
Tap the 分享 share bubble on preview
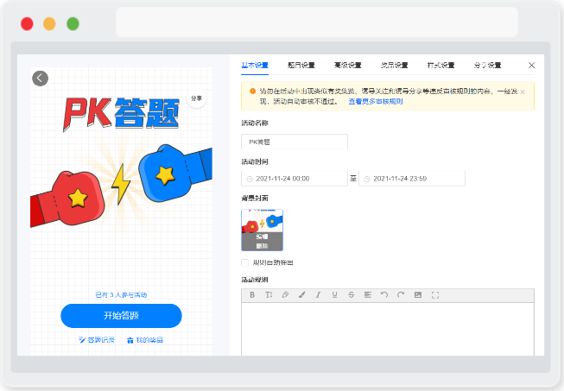[x=196, y=98]
